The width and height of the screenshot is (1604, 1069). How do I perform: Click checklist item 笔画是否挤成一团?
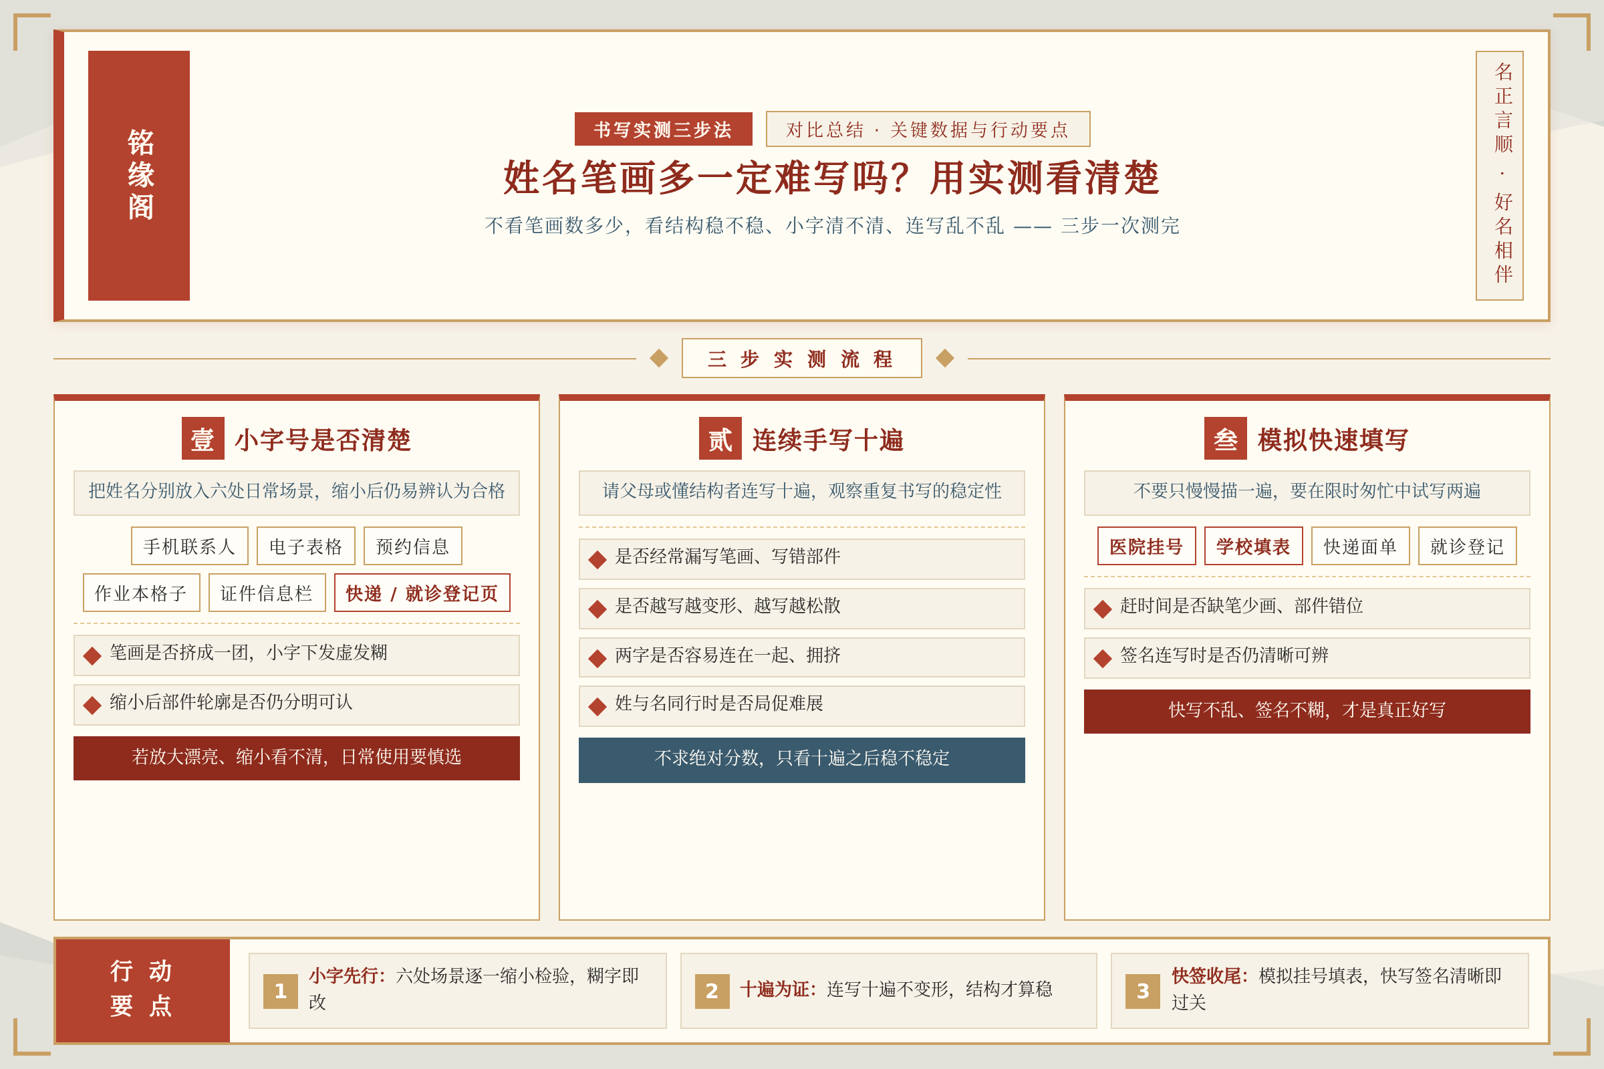click(297, 655)
